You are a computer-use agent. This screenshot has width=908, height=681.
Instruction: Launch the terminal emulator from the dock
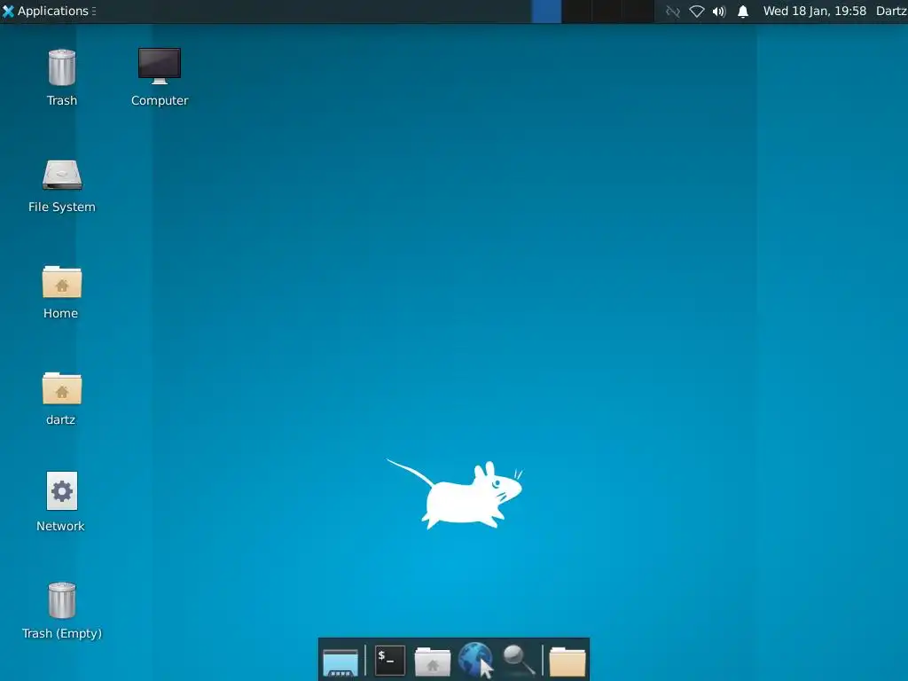[x=390, y=660]
